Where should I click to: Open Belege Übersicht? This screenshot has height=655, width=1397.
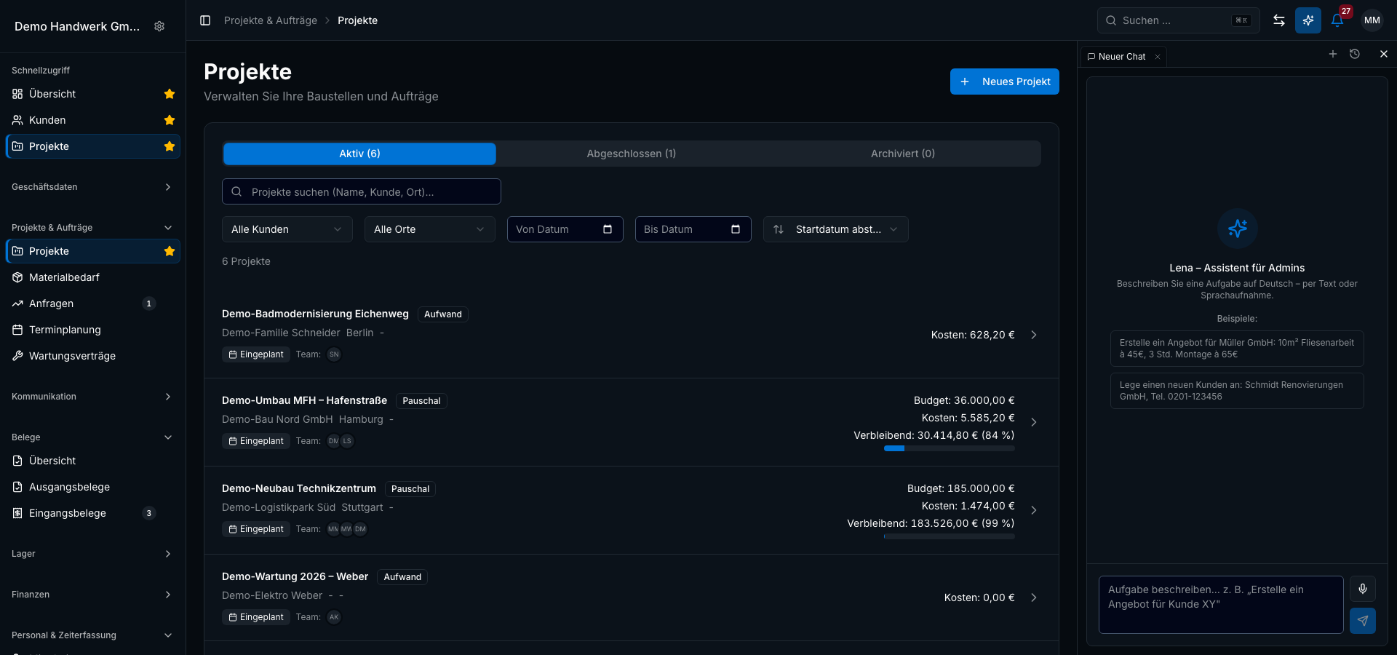93,461
